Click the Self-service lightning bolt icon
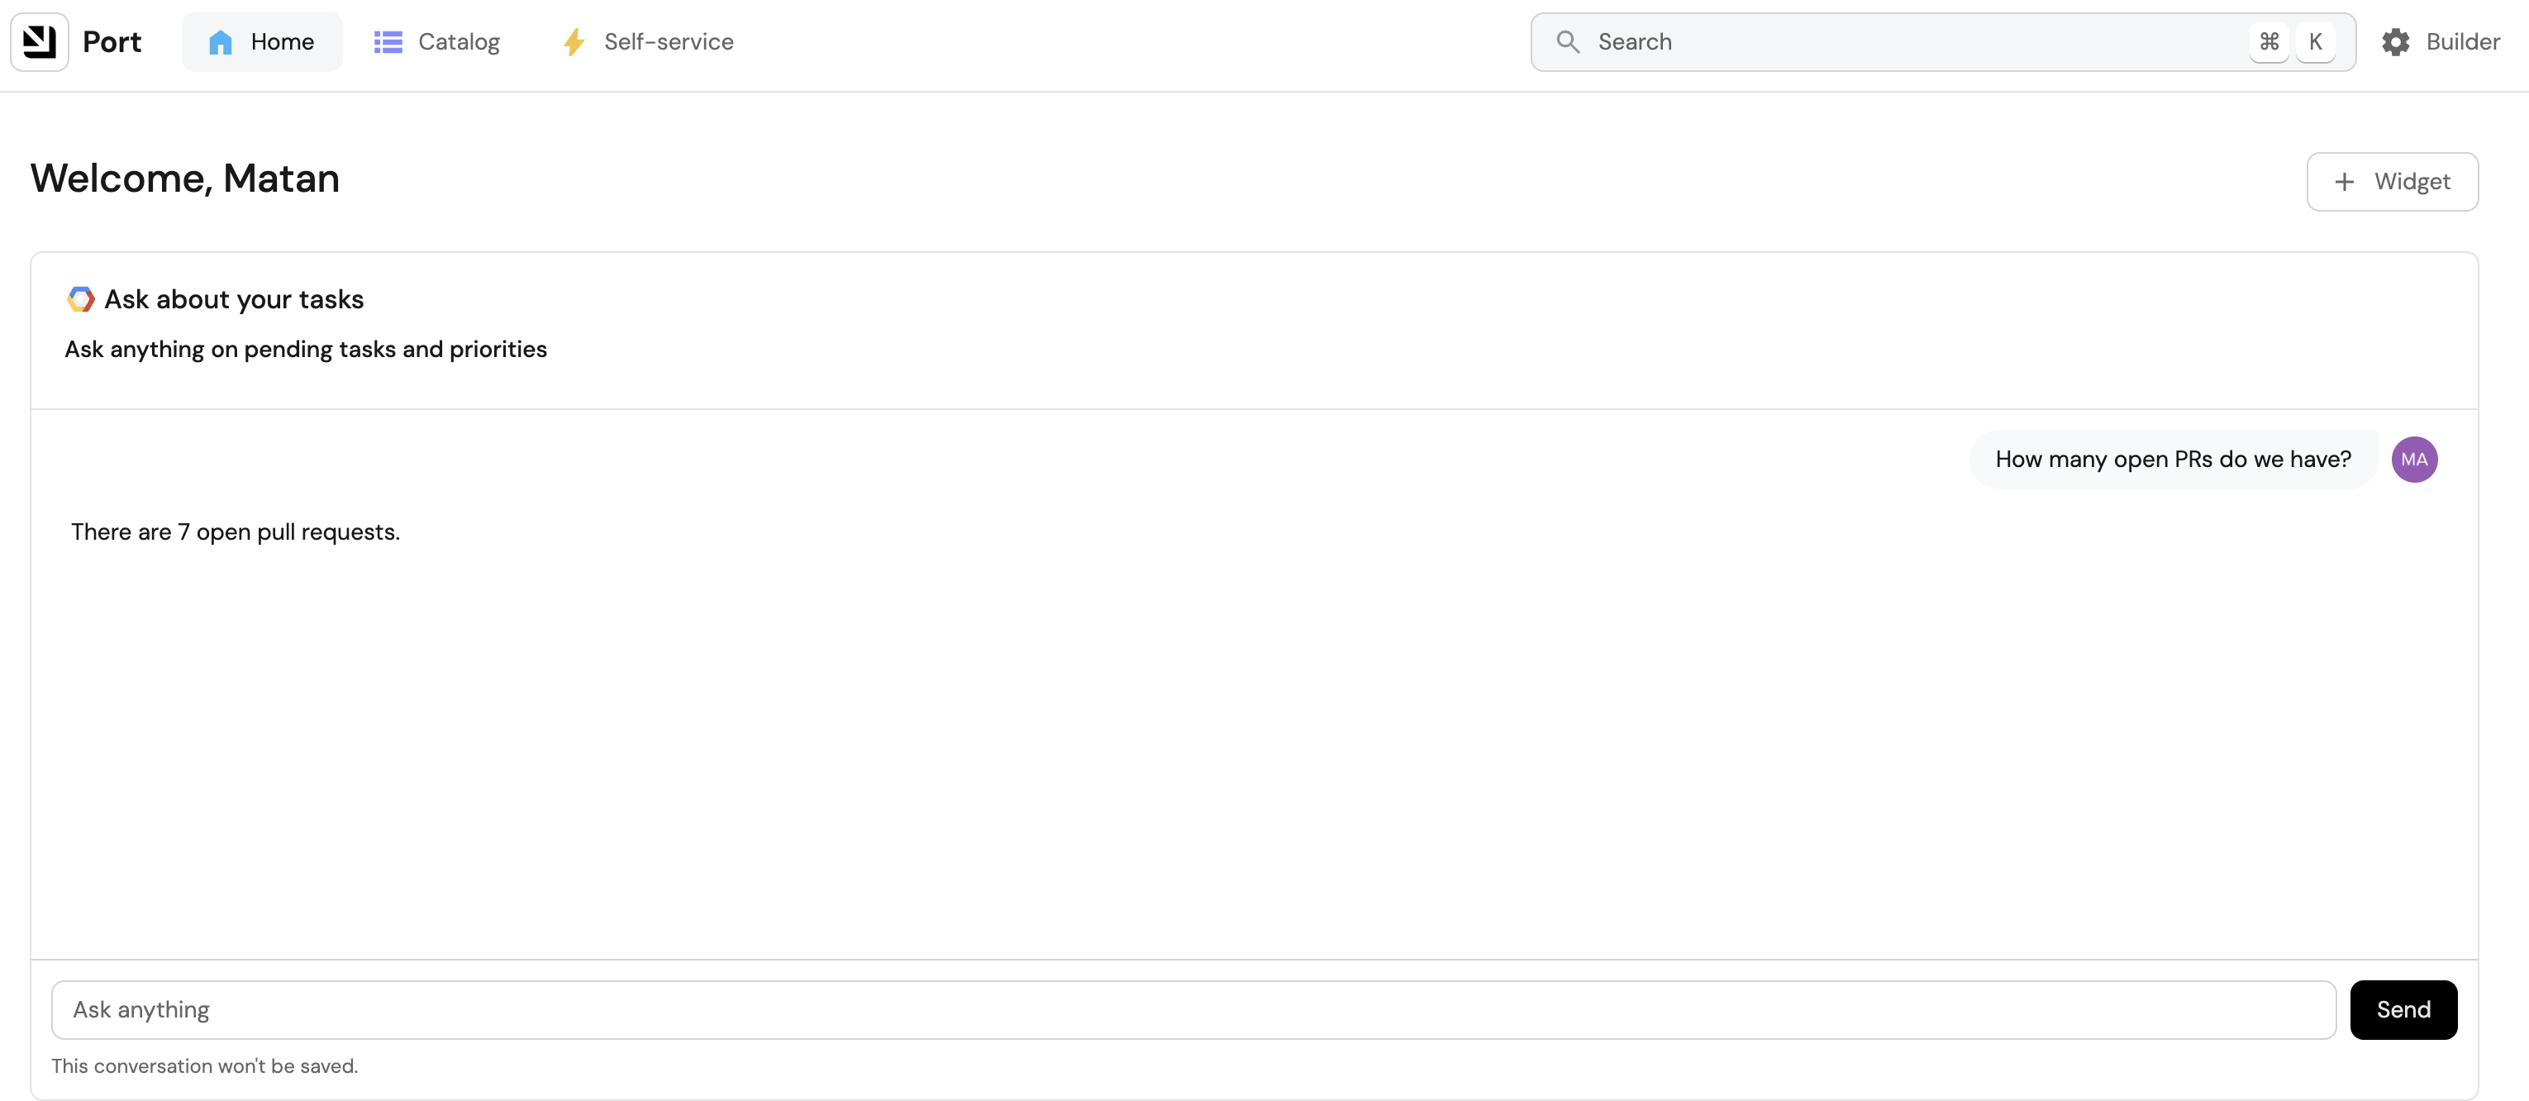2529x1101 pixels. (x=574, y=42)
